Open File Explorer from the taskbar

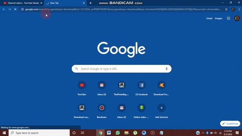[126, 133]
